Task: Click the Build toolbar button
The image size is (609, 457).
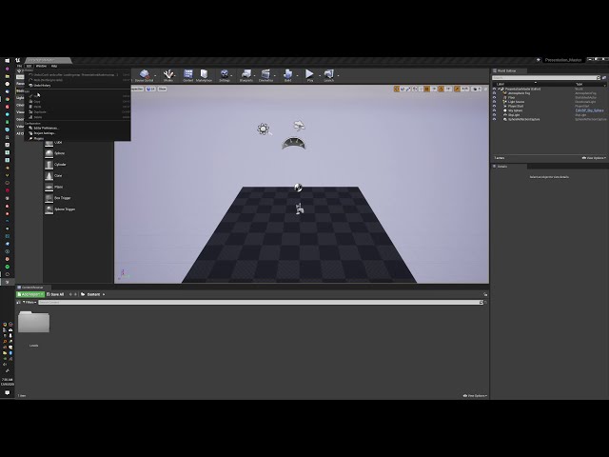Action: point(287,75)
